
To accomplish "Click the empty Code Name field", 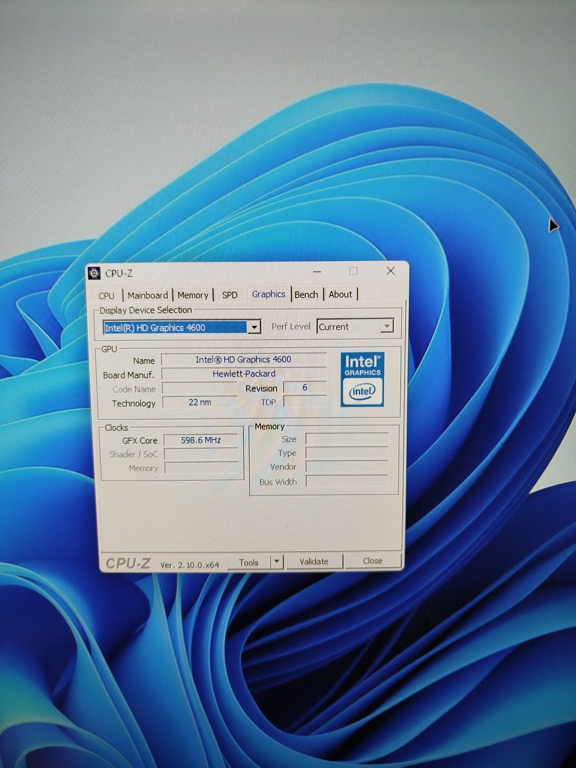I will tap(199, 388).
